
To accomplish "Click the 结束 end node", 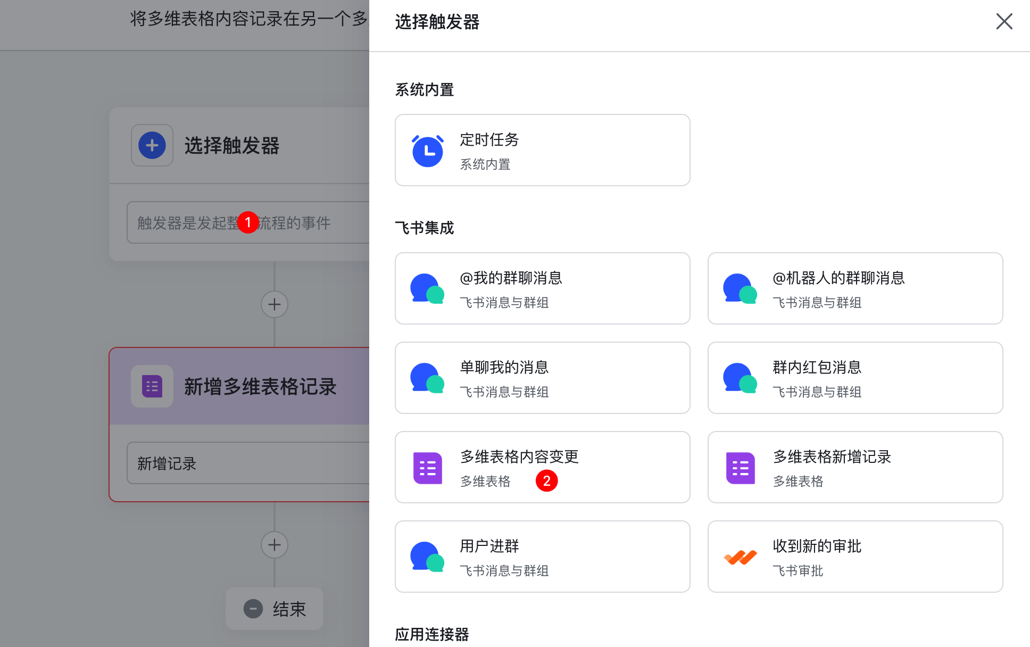I will (288, 609).
